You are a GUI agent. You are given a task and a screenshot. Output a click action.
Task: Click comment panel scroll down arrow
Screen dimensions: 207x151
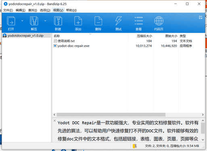point(203,140)
